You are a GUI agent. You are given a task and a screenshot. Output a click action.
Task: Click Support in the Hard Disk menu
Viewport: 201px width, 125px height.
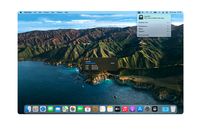coord(154,31)
